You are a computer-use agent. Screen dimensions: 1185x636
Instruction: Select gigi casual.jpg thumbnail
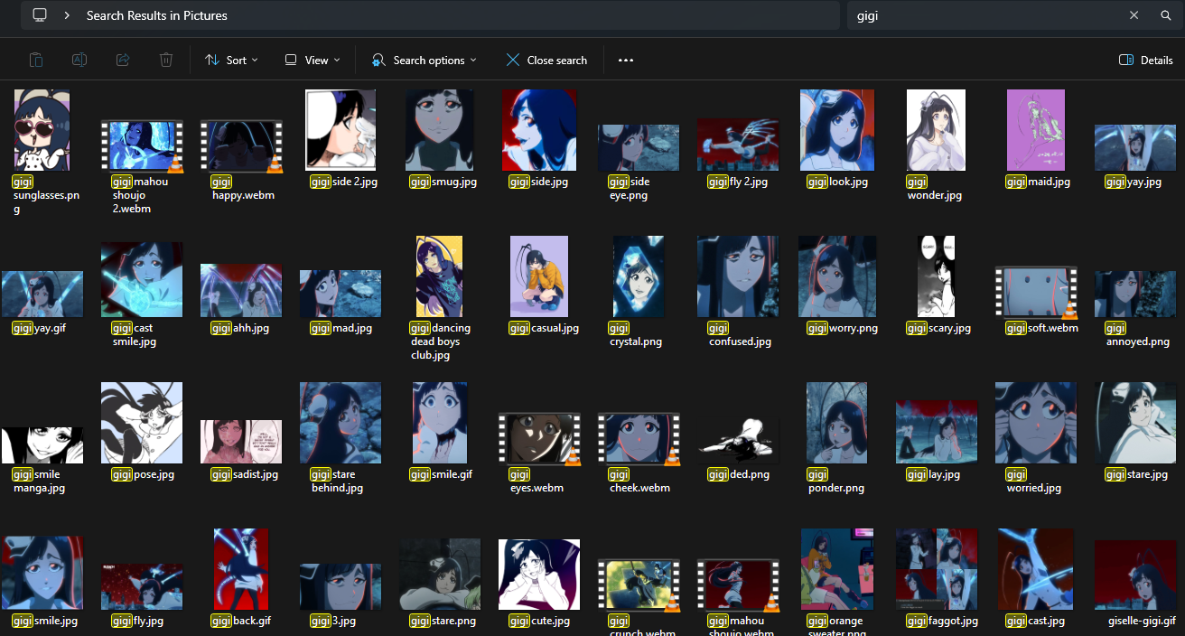click(x=539, y=276)
